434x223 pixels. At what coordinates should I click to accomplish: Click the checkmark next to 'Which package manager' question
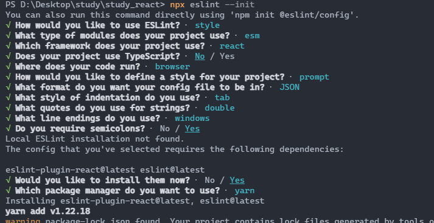(x=8, y=191)
